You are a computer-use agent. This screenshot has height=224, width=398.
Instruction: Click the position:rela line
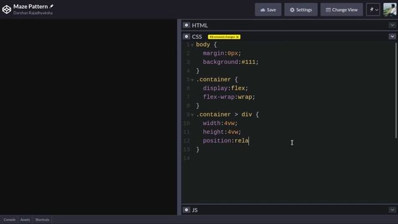click(x=226, y=141)
